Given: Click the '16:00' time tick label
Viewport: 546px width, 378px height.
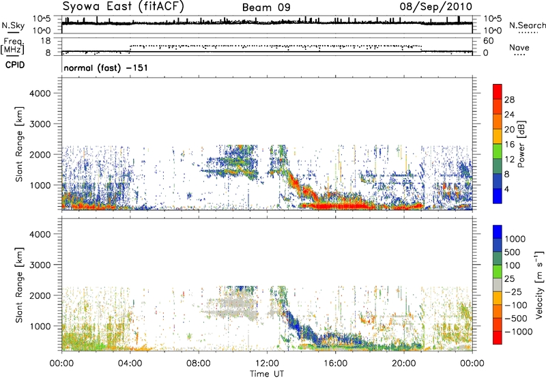Looking at the screenshot, I should click(x=335, y=364).
